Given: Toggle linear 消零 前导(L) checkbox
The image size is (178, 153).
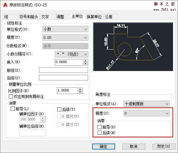Looking at the screenshot, I should point(13,109).
